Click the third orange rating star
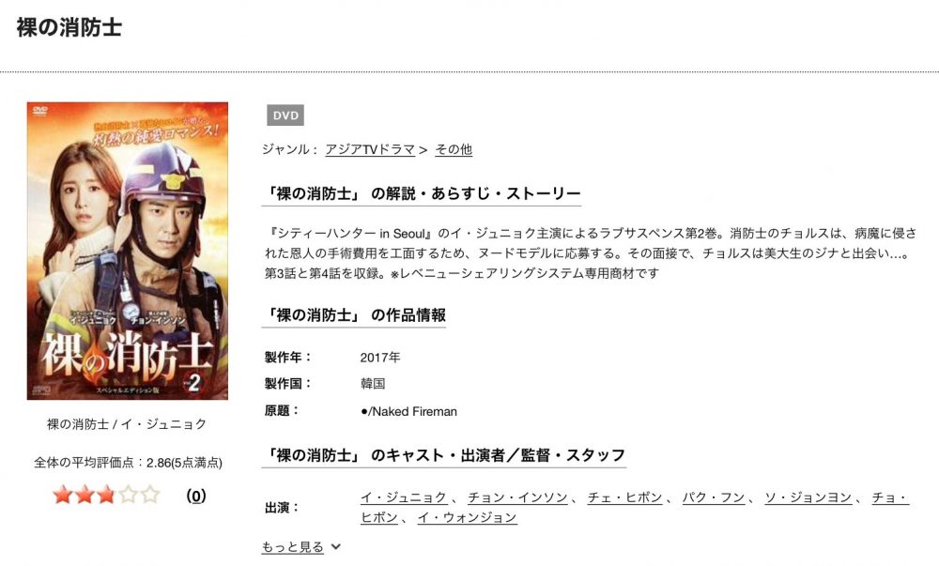This screenshot has width=939, height=566. point(106,495)
